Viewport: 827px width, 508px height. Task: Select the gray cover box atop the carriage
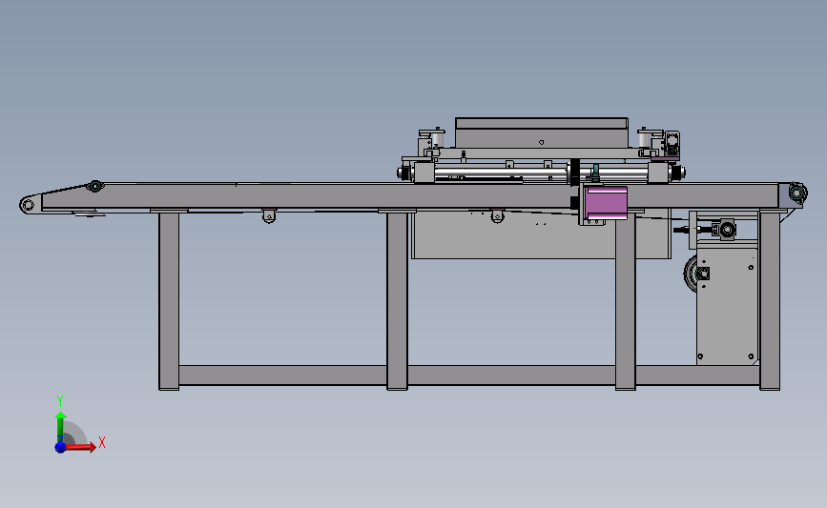coord(542,132)
